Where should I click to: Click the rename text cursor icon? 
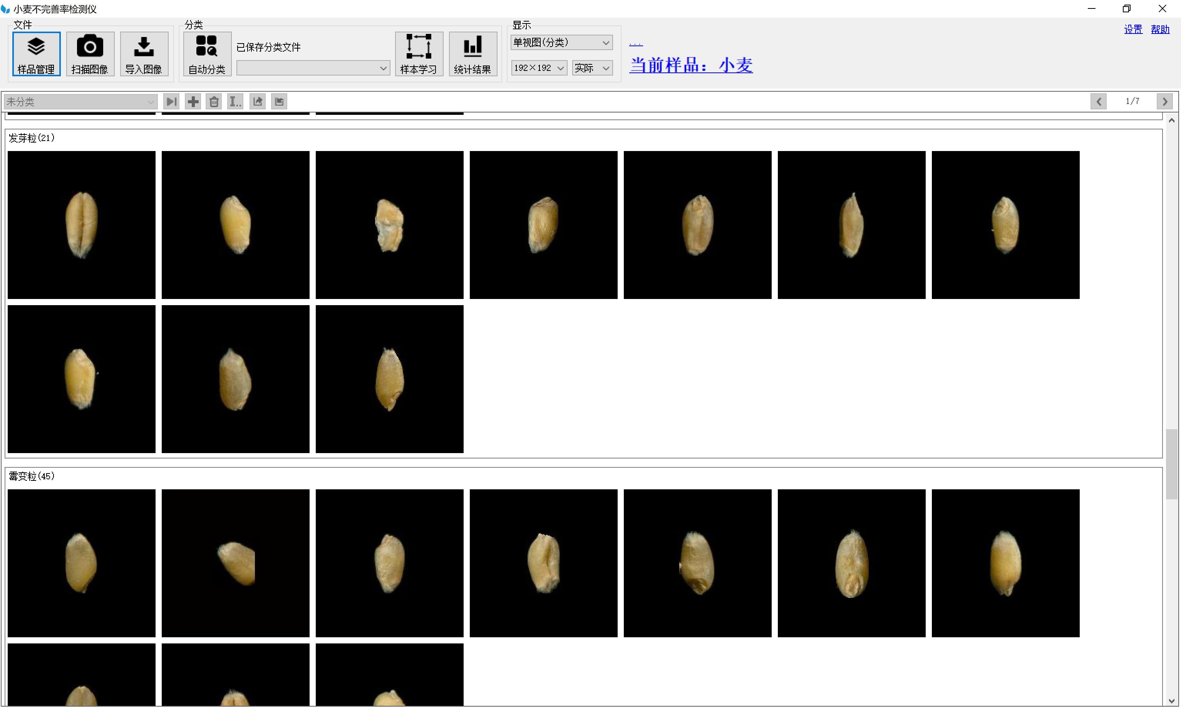tap(235, 101)
